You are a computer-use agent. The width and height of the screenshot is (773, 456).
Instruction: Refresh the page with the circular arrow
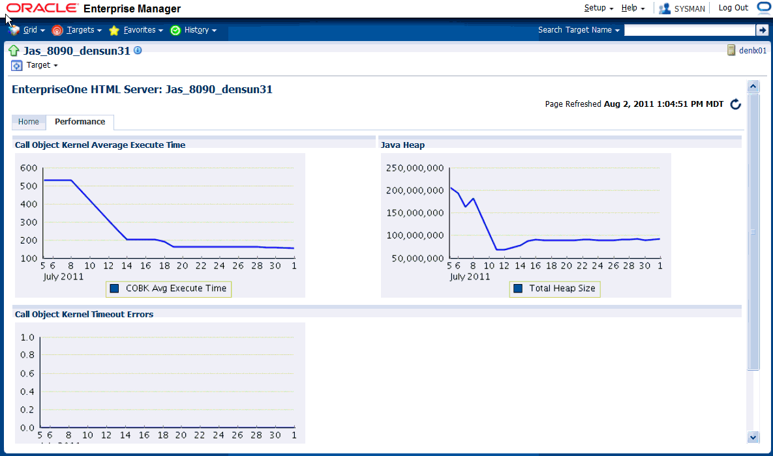(736, 104)
